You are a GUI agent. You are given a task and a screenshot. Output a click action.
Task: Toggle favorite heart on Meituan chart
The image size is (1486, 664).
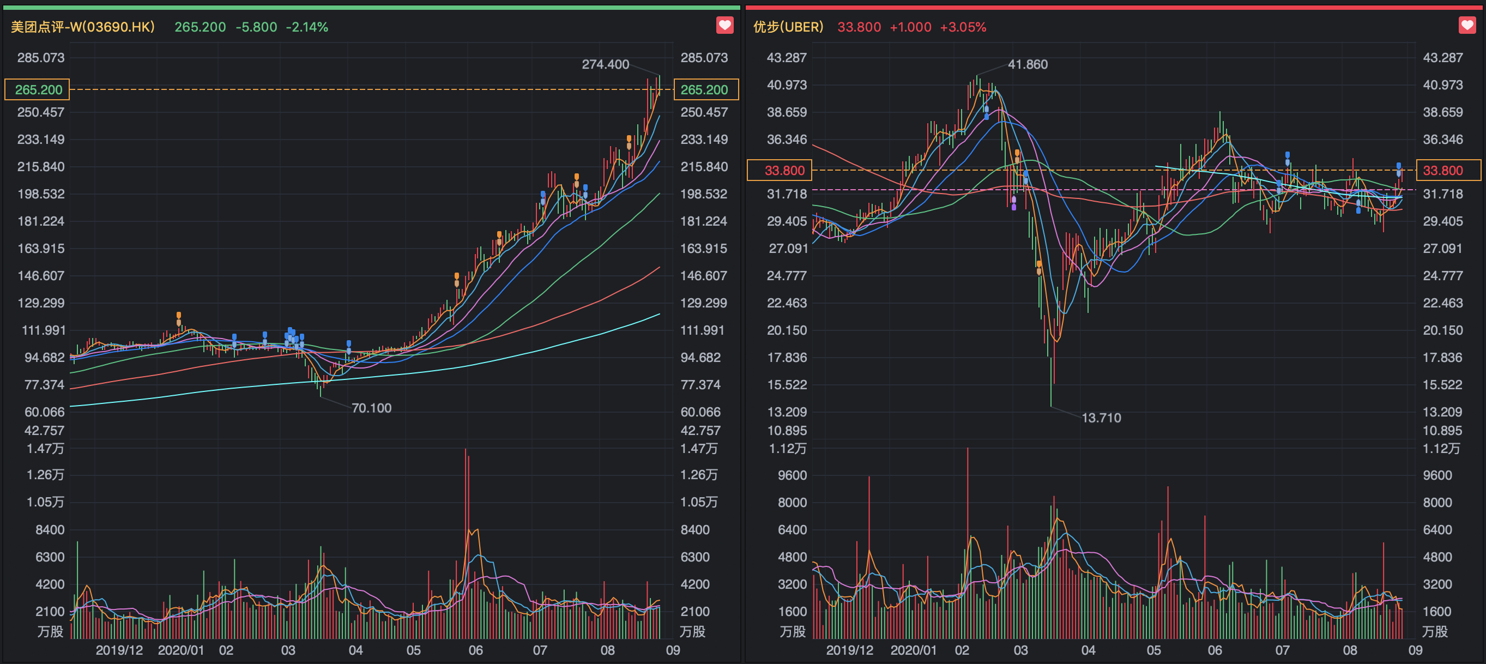point(724,26)
